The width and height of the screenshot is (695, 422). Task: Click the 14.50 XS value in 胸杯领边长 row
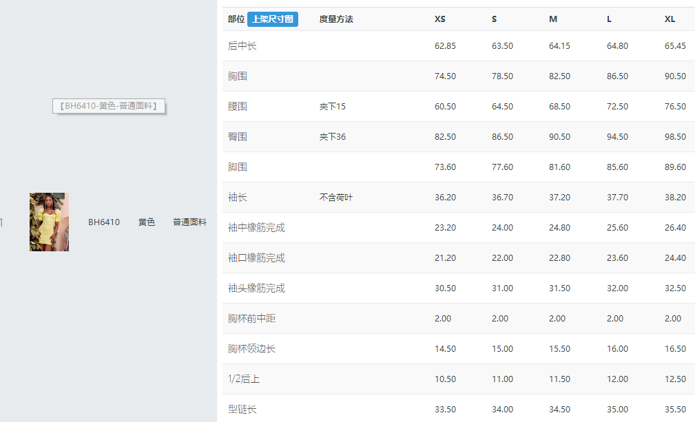pos(445,349)
